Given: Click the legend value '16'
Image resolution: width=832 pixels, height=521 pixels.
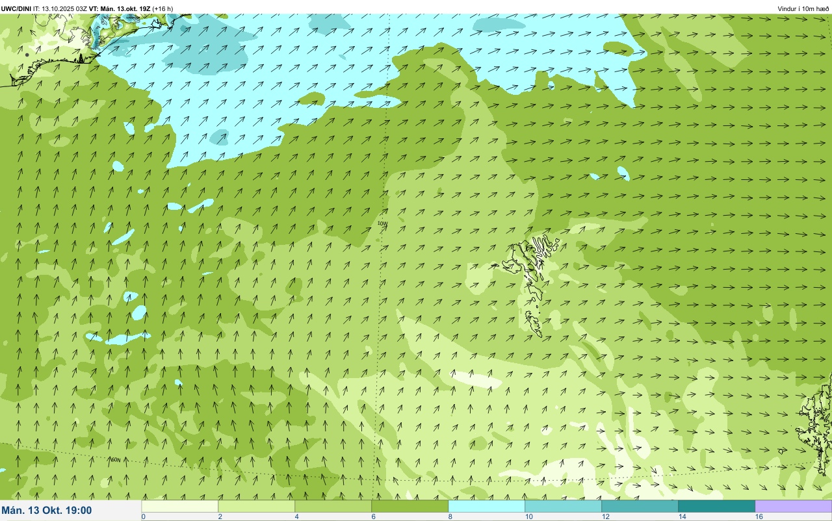Looking at the screenshot, I should click(x=758, y=517).
